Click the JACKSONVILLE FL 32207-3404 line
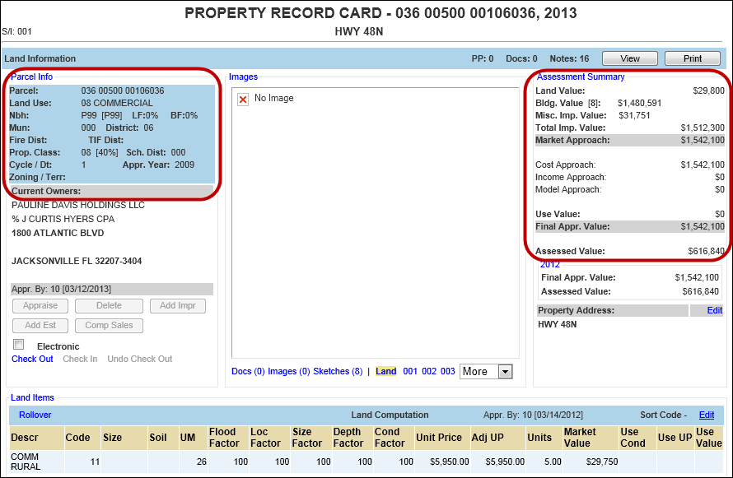Image resolution: width=733 pixels, height=478 pixels. click(x=77, y=261)
